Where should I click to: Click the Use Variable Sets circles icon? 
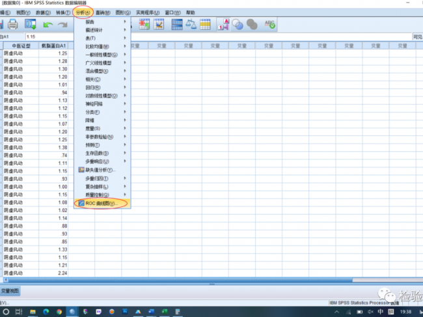(238, 25)
